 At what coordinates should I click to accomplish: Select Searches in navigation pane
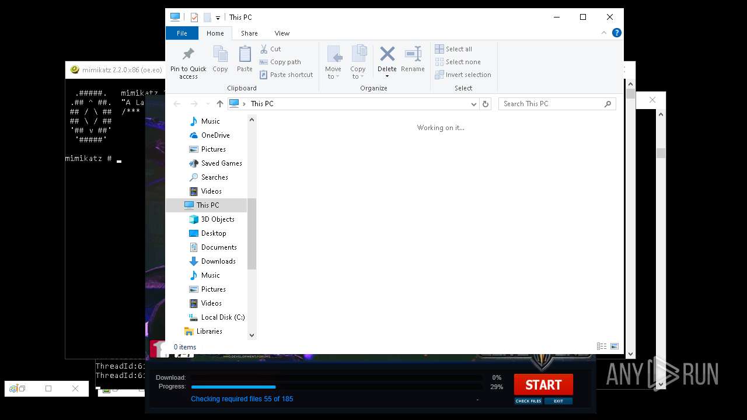pos(208,177)
